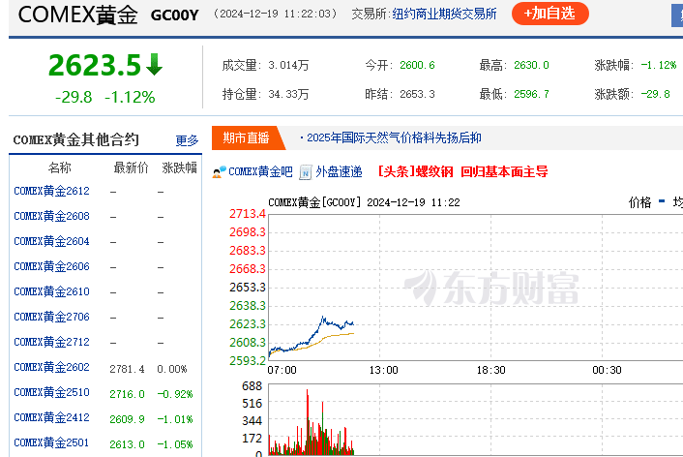683x457 pixels.
Task: Click the 2609.9 price in 2412 row
Action: tap(127, 419)
